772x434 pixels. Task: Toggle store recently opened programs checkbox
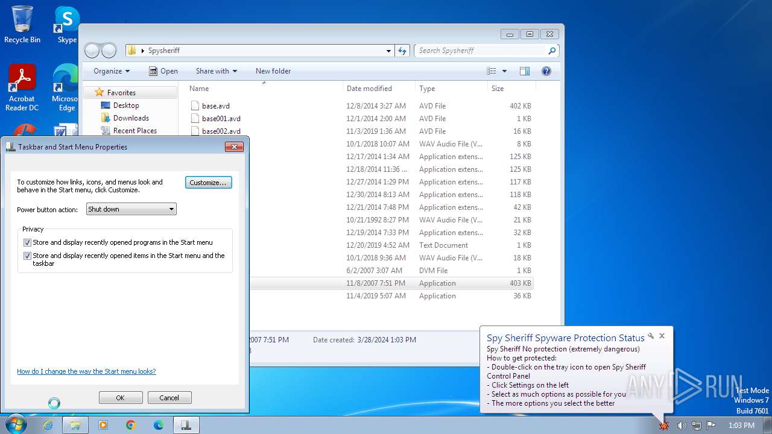point(27,242)
